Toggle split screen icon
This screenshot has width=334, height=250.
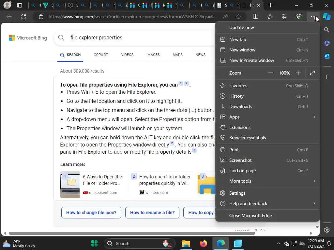click(x=255, y=17)
